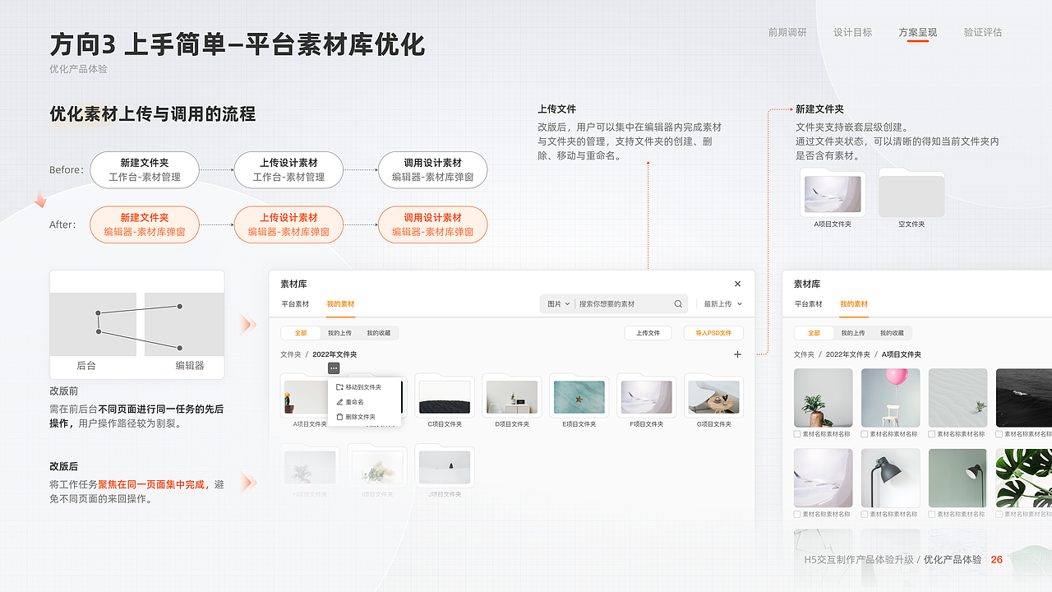This screenshot has height=592, width=1052.
Task: Click the Before step 调用设计素材 pill
Action: pos(433,169)
